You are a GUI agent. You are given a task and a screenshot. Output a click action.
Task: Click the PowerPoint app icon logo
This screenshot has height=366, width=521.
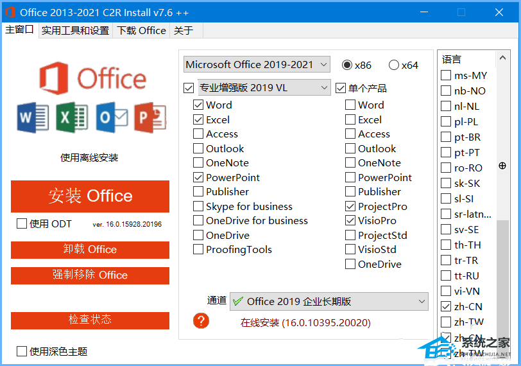150,118
